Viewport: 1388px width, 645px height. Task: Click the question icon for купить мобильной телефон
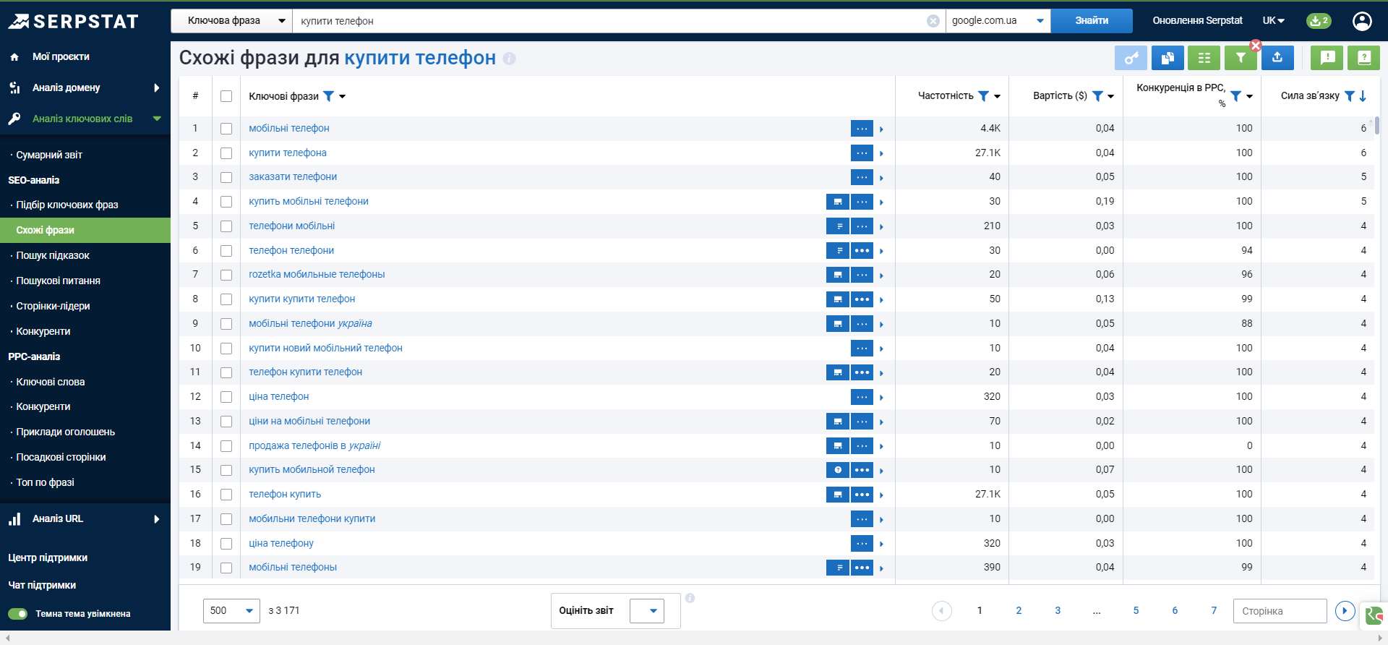pyautogui.click(x=837, y=470)
